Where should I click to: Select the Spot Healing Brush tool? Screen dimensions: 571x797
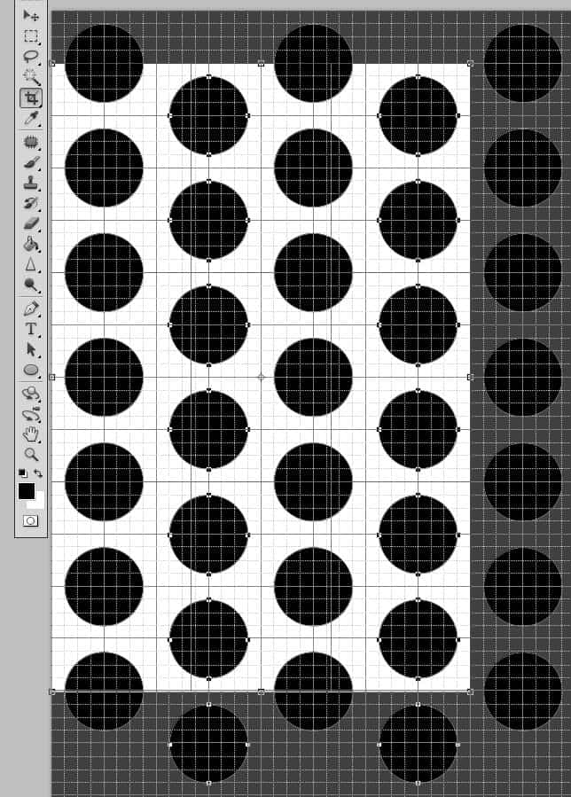click(x=30, y=142)
